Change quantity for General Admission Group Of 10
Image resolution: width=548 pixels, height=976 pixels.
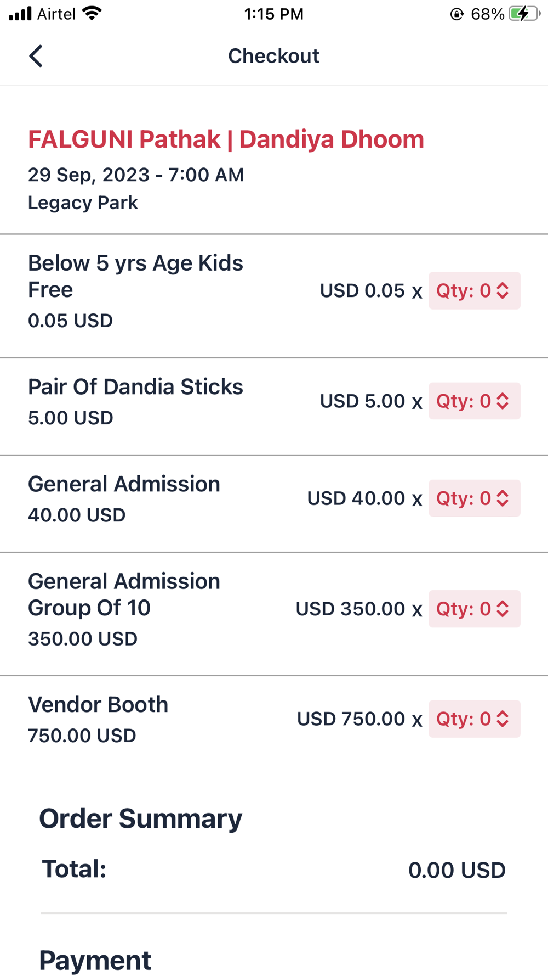474,609
